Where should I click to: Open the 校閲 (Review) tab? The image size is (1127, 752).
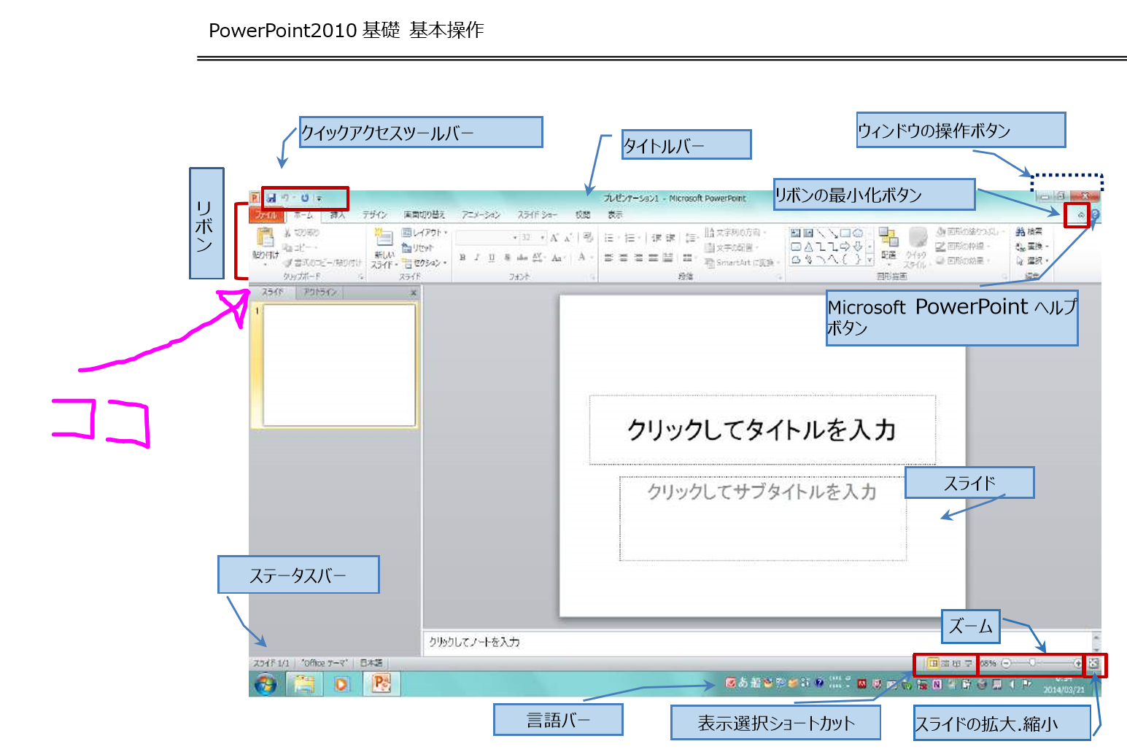click(583, 214)
